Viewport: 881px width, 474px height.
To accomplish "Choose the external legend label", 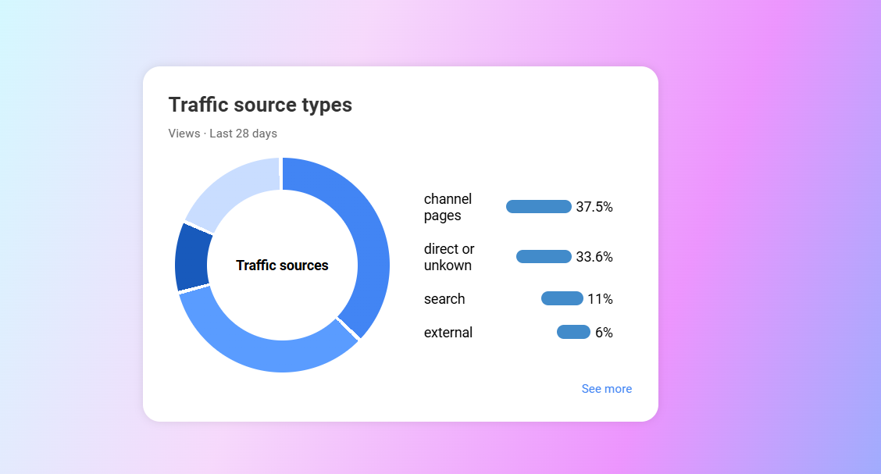I will [448, 333].
